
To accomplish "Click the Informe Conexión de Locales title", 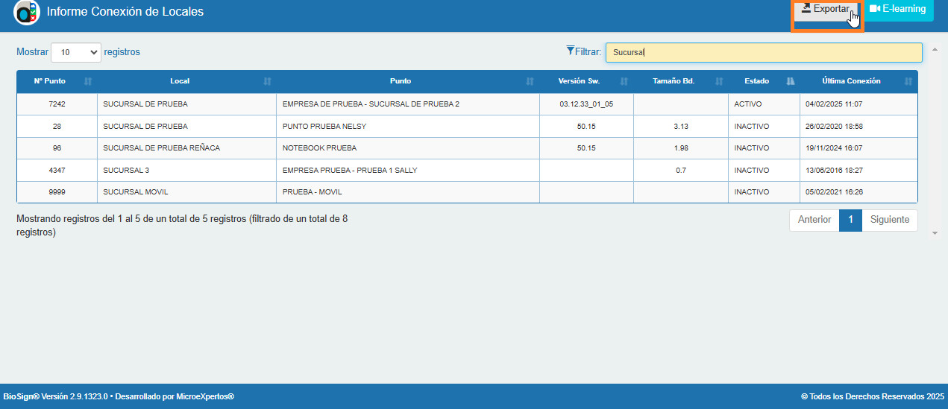I will pos(125,12).
